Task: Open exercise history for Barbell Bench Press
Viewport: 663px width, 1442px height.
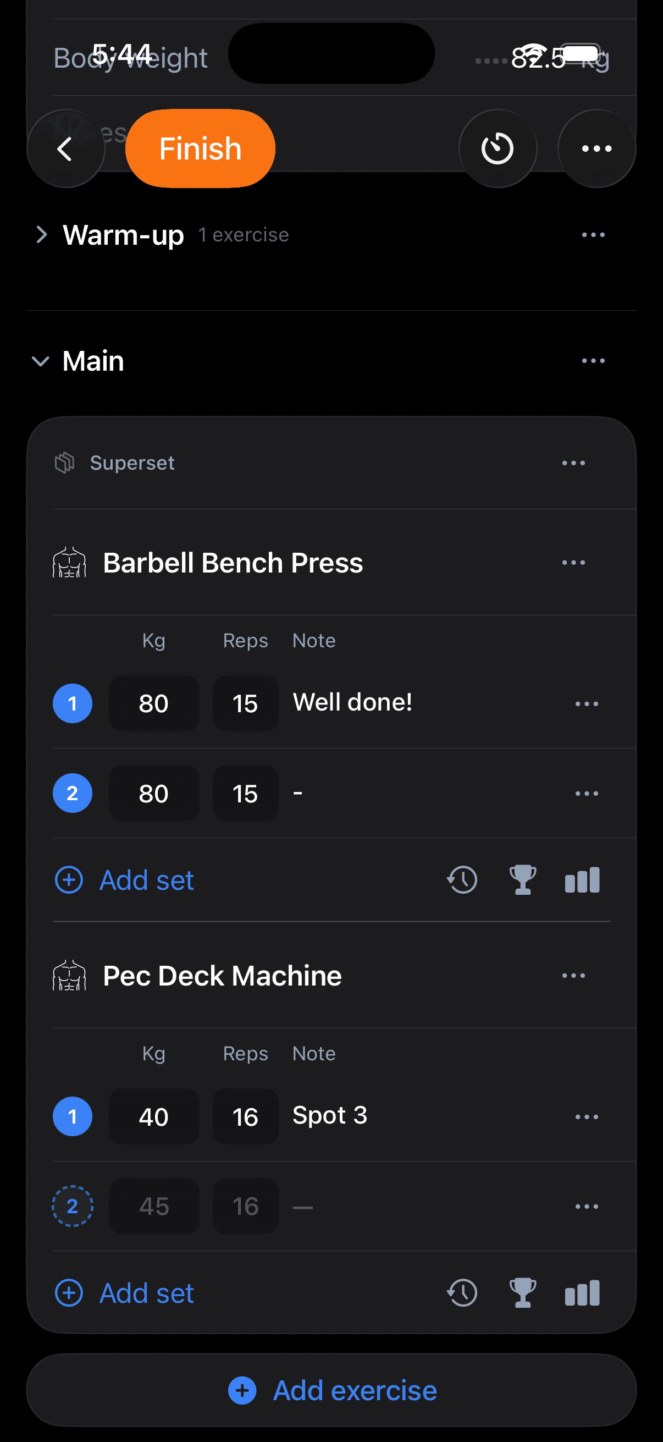Action: [461, 879]
